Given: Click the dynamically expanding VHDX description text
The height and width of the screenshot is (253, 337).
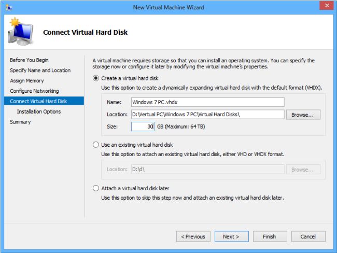Looking at the screenshot, I should [x=212, y=88].
